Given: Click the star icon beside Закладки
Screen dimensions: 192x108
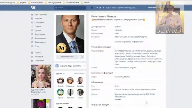Looking at the screenshot, I should pos(32,57).
